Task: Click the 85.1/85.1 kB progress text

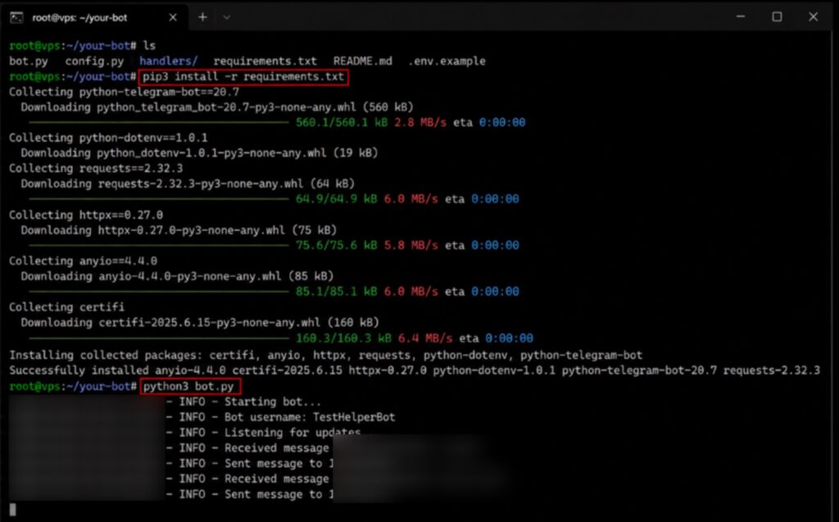Action: (336, 292)
